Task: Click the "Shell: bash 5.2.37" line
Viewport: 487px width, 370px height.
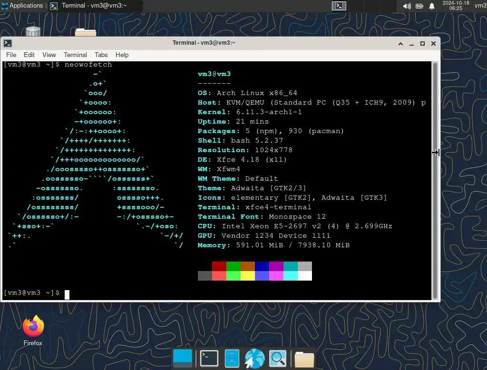Action: [240, 140]
